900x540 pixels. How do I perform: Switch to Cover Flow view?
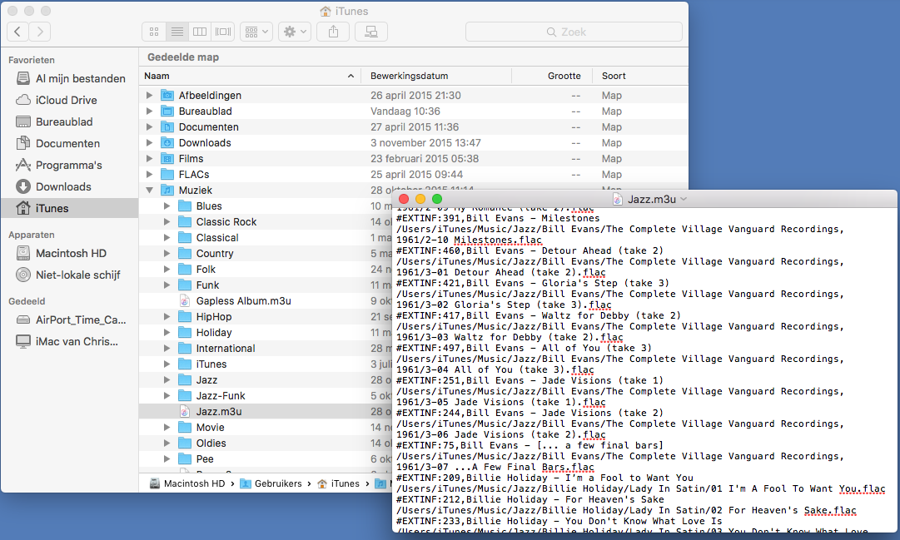point(222,32)
